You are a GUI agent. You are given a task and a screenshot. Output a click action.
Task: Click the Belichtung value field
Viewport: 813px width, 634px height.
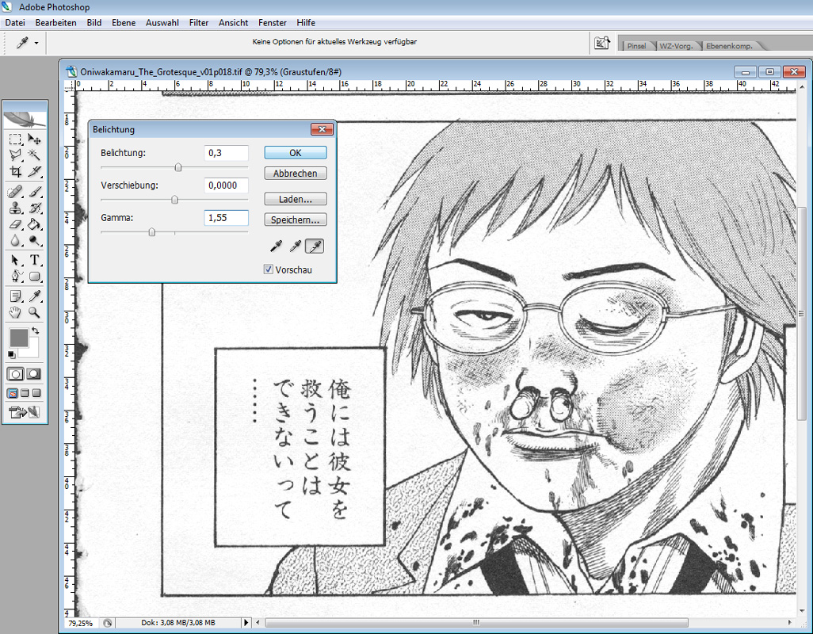click(226, 153)
